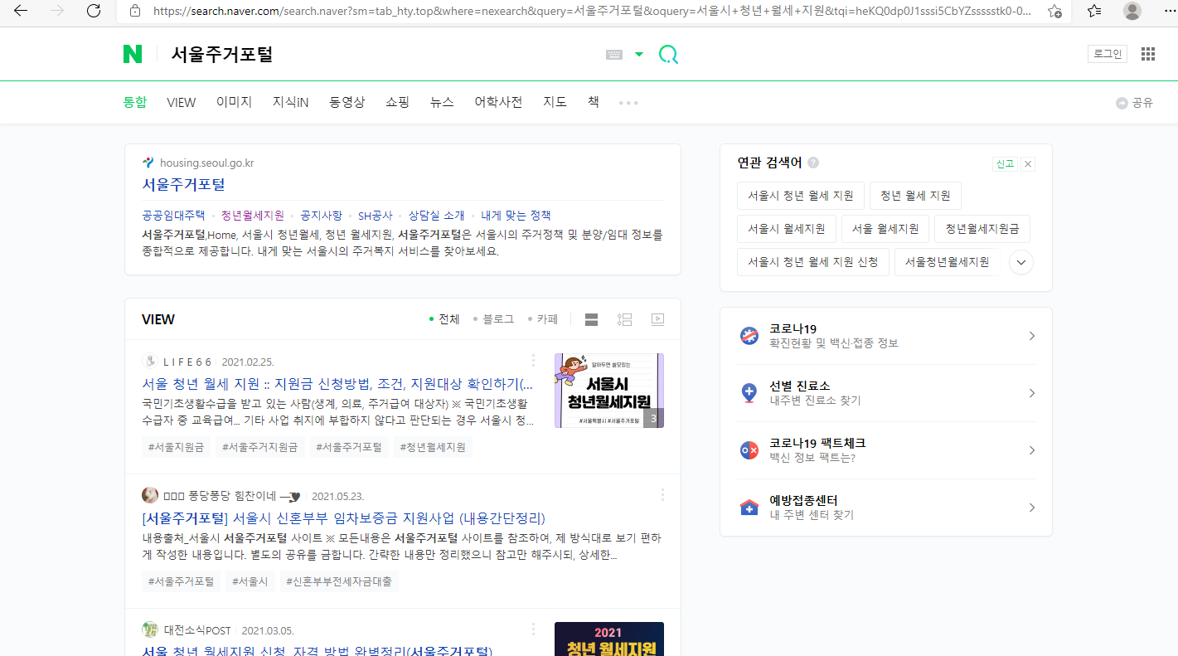Click the 선별 진료소 location icon
The image size is (1178, 656).
click(x=749, y=393)
